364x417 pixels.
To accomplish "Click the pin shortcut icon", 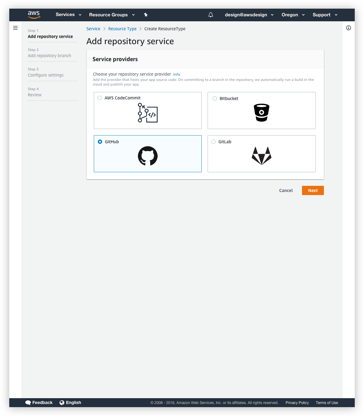I will pyautogui.click(x=146, y=15).
